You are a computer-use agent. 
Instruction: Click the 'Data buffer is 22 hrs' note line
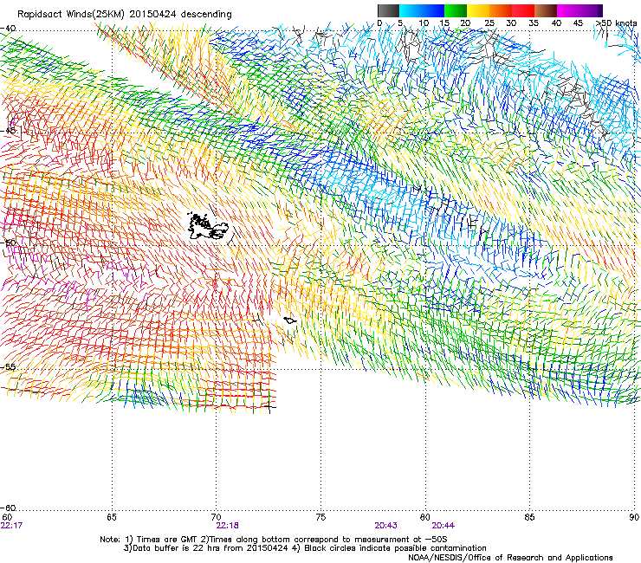click(305, 548)
